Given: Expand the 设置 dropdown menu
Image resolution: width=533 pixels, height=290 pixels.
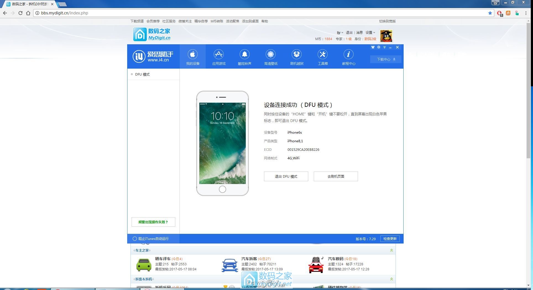Looking at the screenshot, I should [x=370, y=33].
